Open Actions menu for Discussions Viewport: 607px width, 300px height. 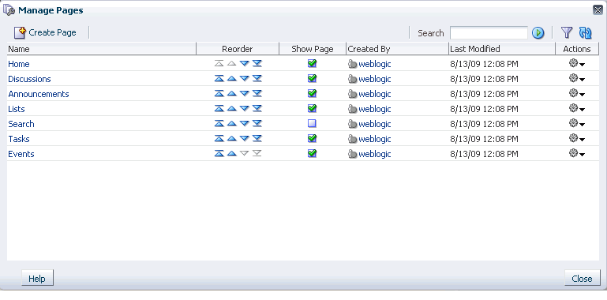point(577,79)
